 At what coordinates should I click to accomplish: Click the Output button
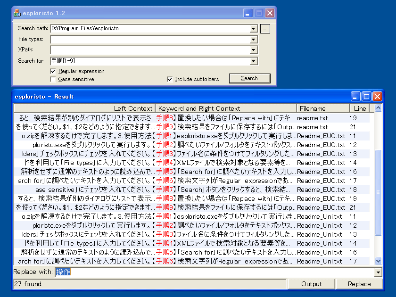coord(312,284)
